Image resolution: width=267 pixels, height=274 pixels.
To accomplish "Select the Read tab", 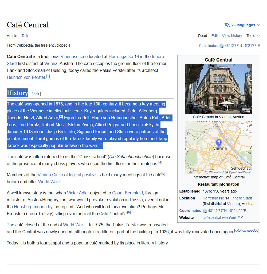I will pyautogui.click(x=203, y=36).
